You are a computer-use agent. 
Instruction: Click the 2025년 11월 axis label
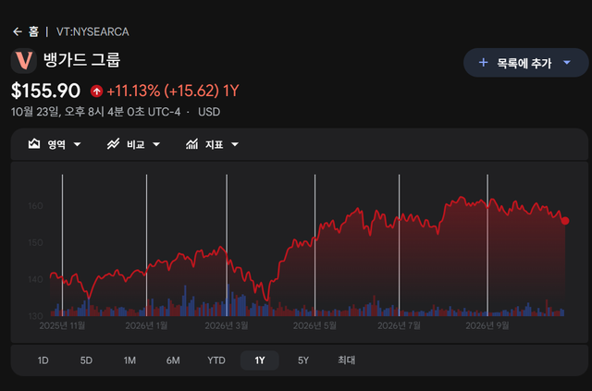point(62,325)
